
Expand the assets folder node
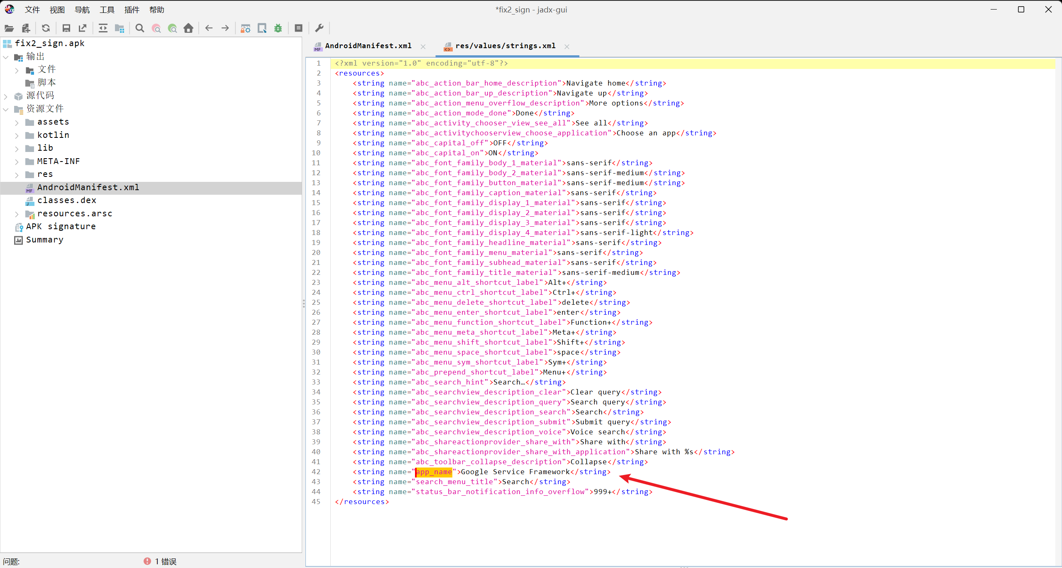17,122
